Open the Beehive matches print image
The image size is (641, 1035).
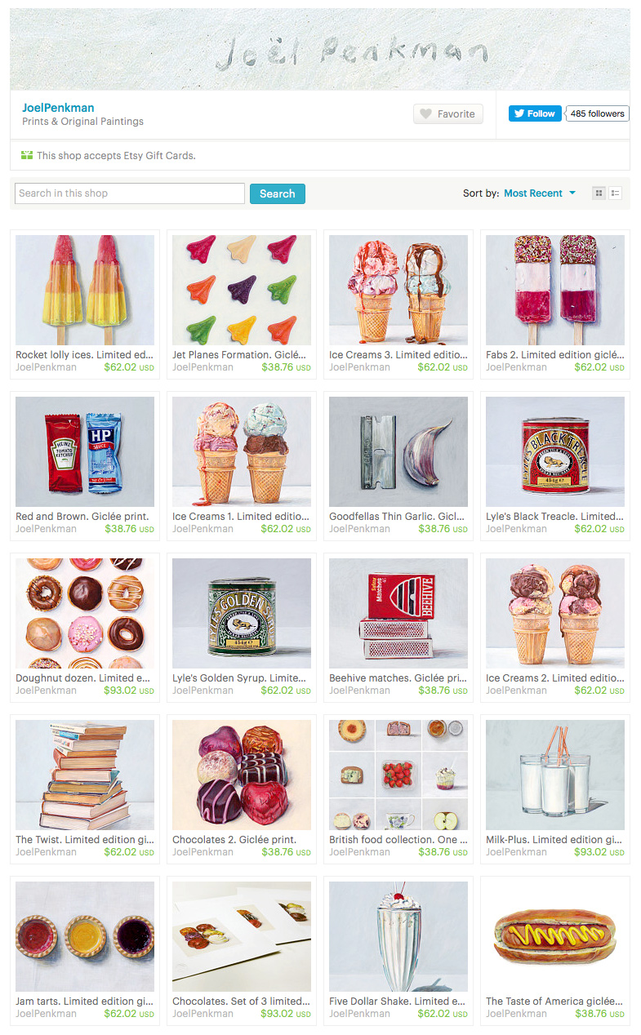(x=398, y=614)
